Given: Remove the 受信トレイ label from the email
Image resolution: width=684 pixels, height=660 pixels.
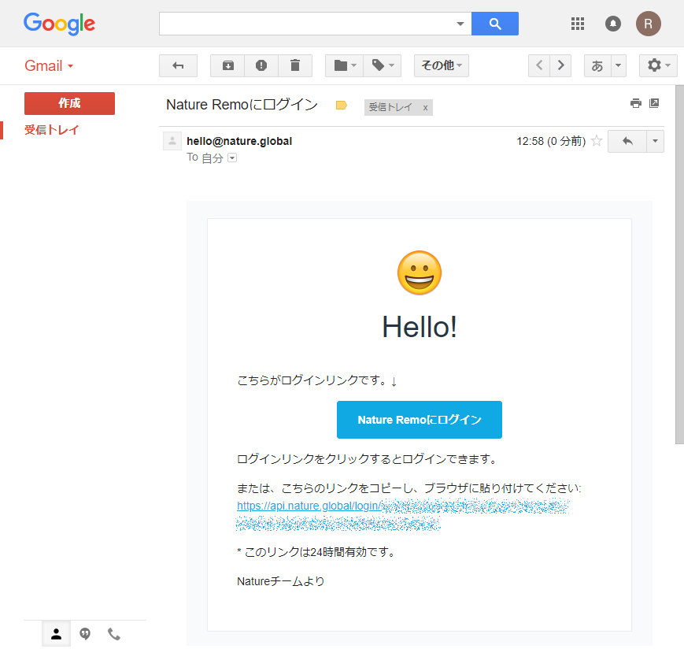Looking at the screenshot, I should (x=425, y=107).
